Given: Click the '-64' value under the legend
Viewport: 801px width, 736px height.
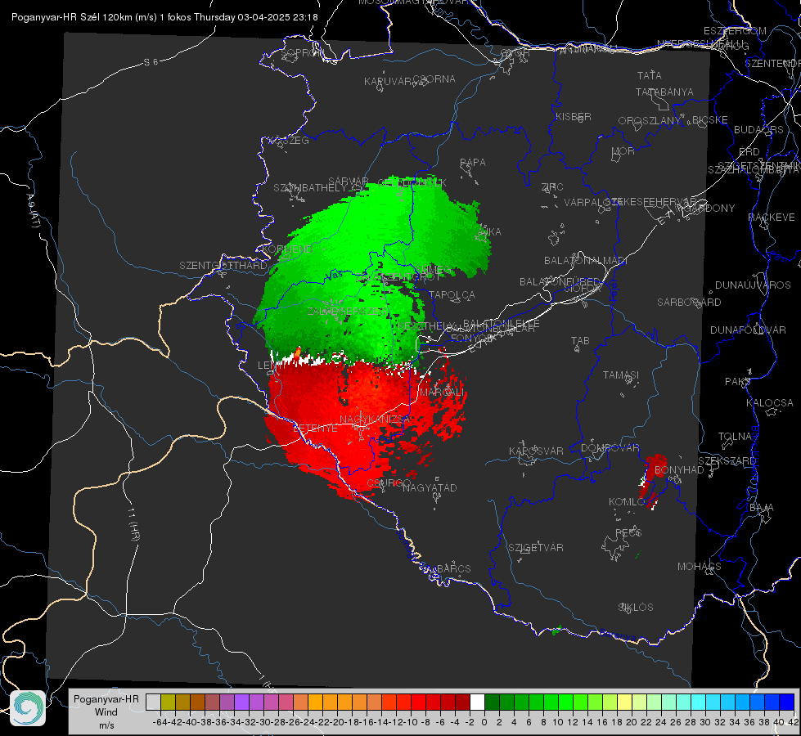Looking at the screenshot, I should pyautogui.click(x=160, y=722).
